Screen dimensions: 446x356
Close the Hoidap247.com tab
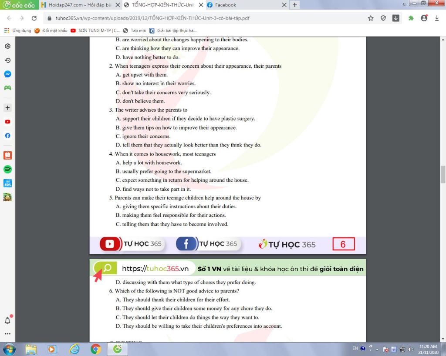[118, 5]
